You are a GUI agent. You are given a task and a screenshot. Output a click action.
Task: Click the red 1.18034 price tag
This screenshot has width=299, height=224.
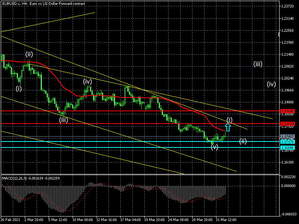pos(289,124)
